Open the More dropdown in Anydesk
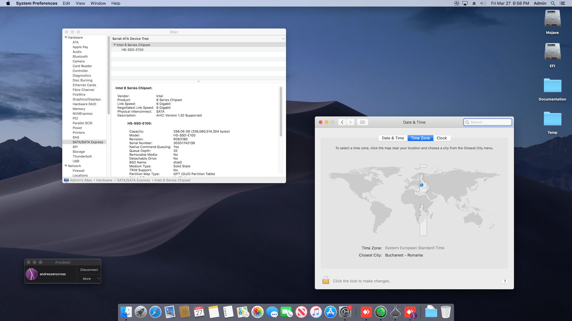Image resolution: width=572 pixels, height=321 pixels. (x=89, y=278)
